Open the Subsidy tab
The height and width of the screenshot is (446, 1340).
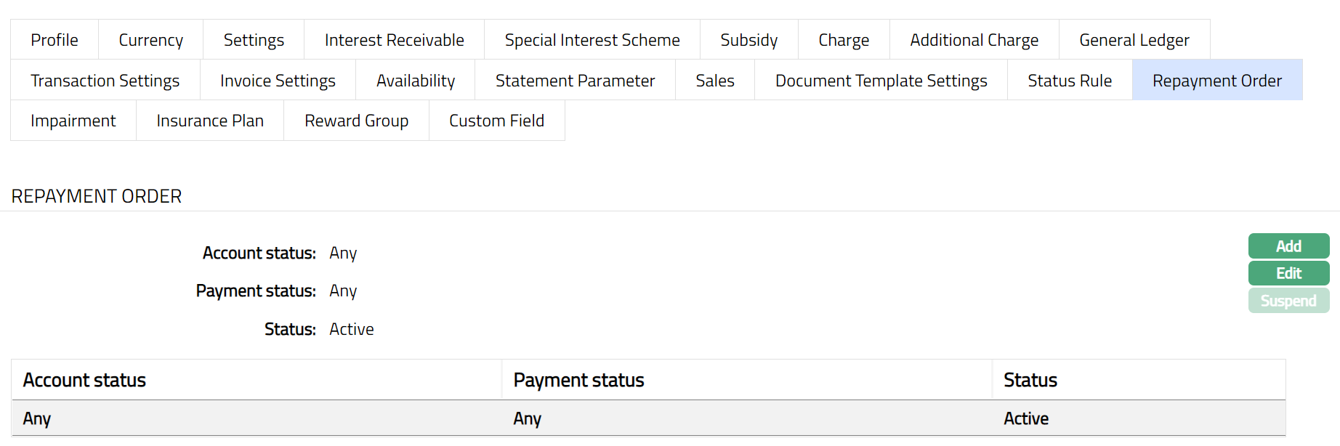point(748,40)
